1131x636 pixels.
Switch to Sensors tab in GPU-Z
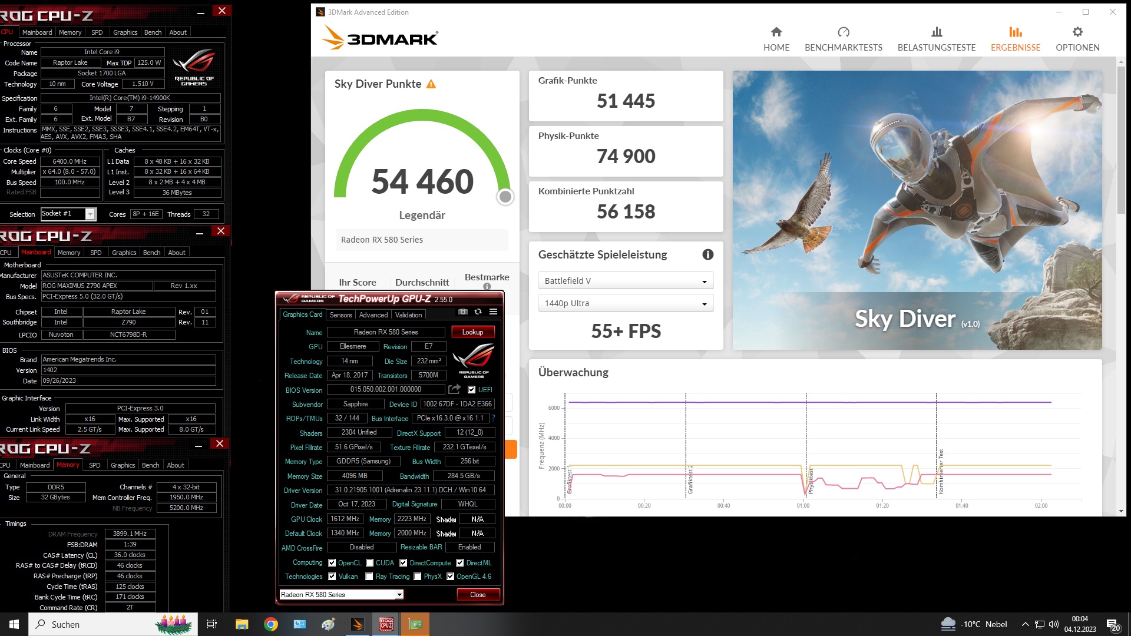[340, 315]
